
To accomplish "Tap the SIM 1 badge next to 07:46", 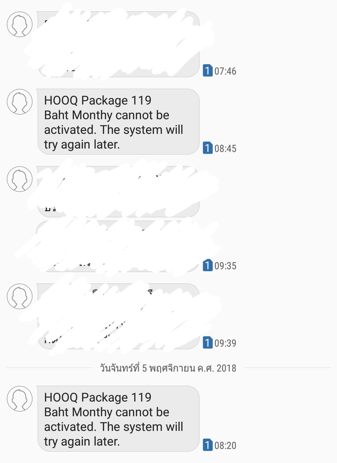I will click(x=208, y=71).
